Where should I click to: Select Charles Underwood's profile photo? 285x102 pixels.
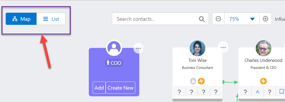point(263,48)
